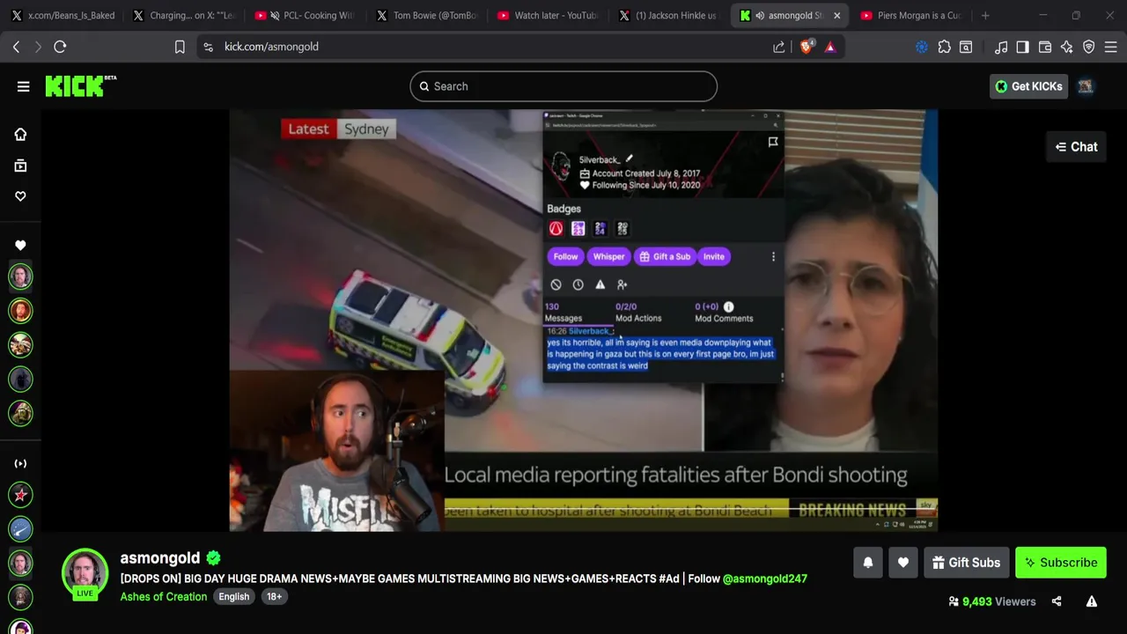Screen dimensions: 1127x634
Task: Share the stream with the share icon
Action: tap(1057, 601)
